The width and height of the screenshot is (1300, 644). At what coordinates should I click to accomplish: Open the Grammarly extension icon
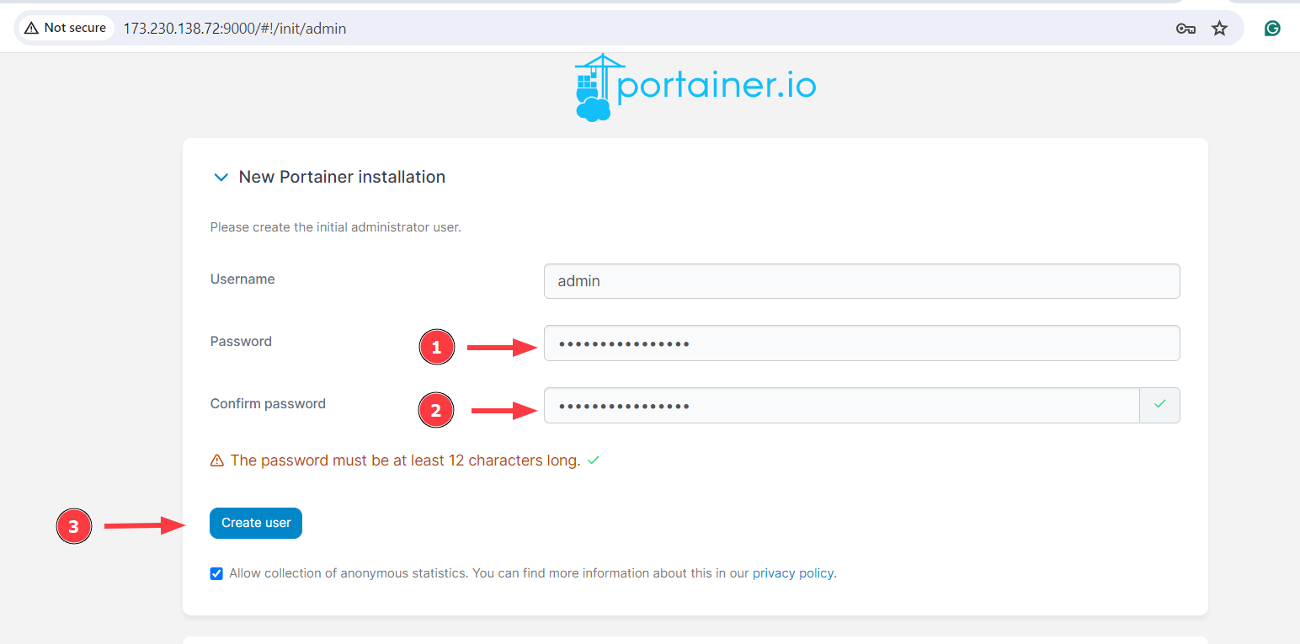pyautogui.click(x=1272, y=29)
